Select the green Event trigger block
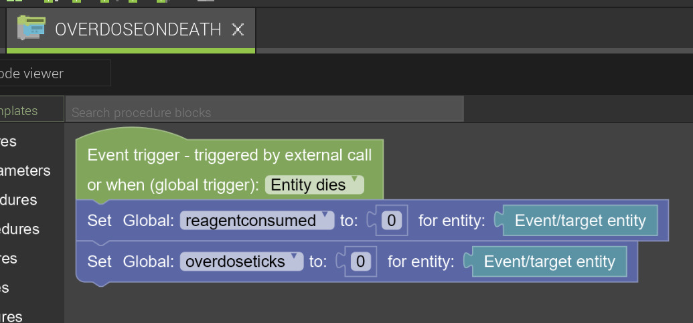693x323 pixels. 230,169
